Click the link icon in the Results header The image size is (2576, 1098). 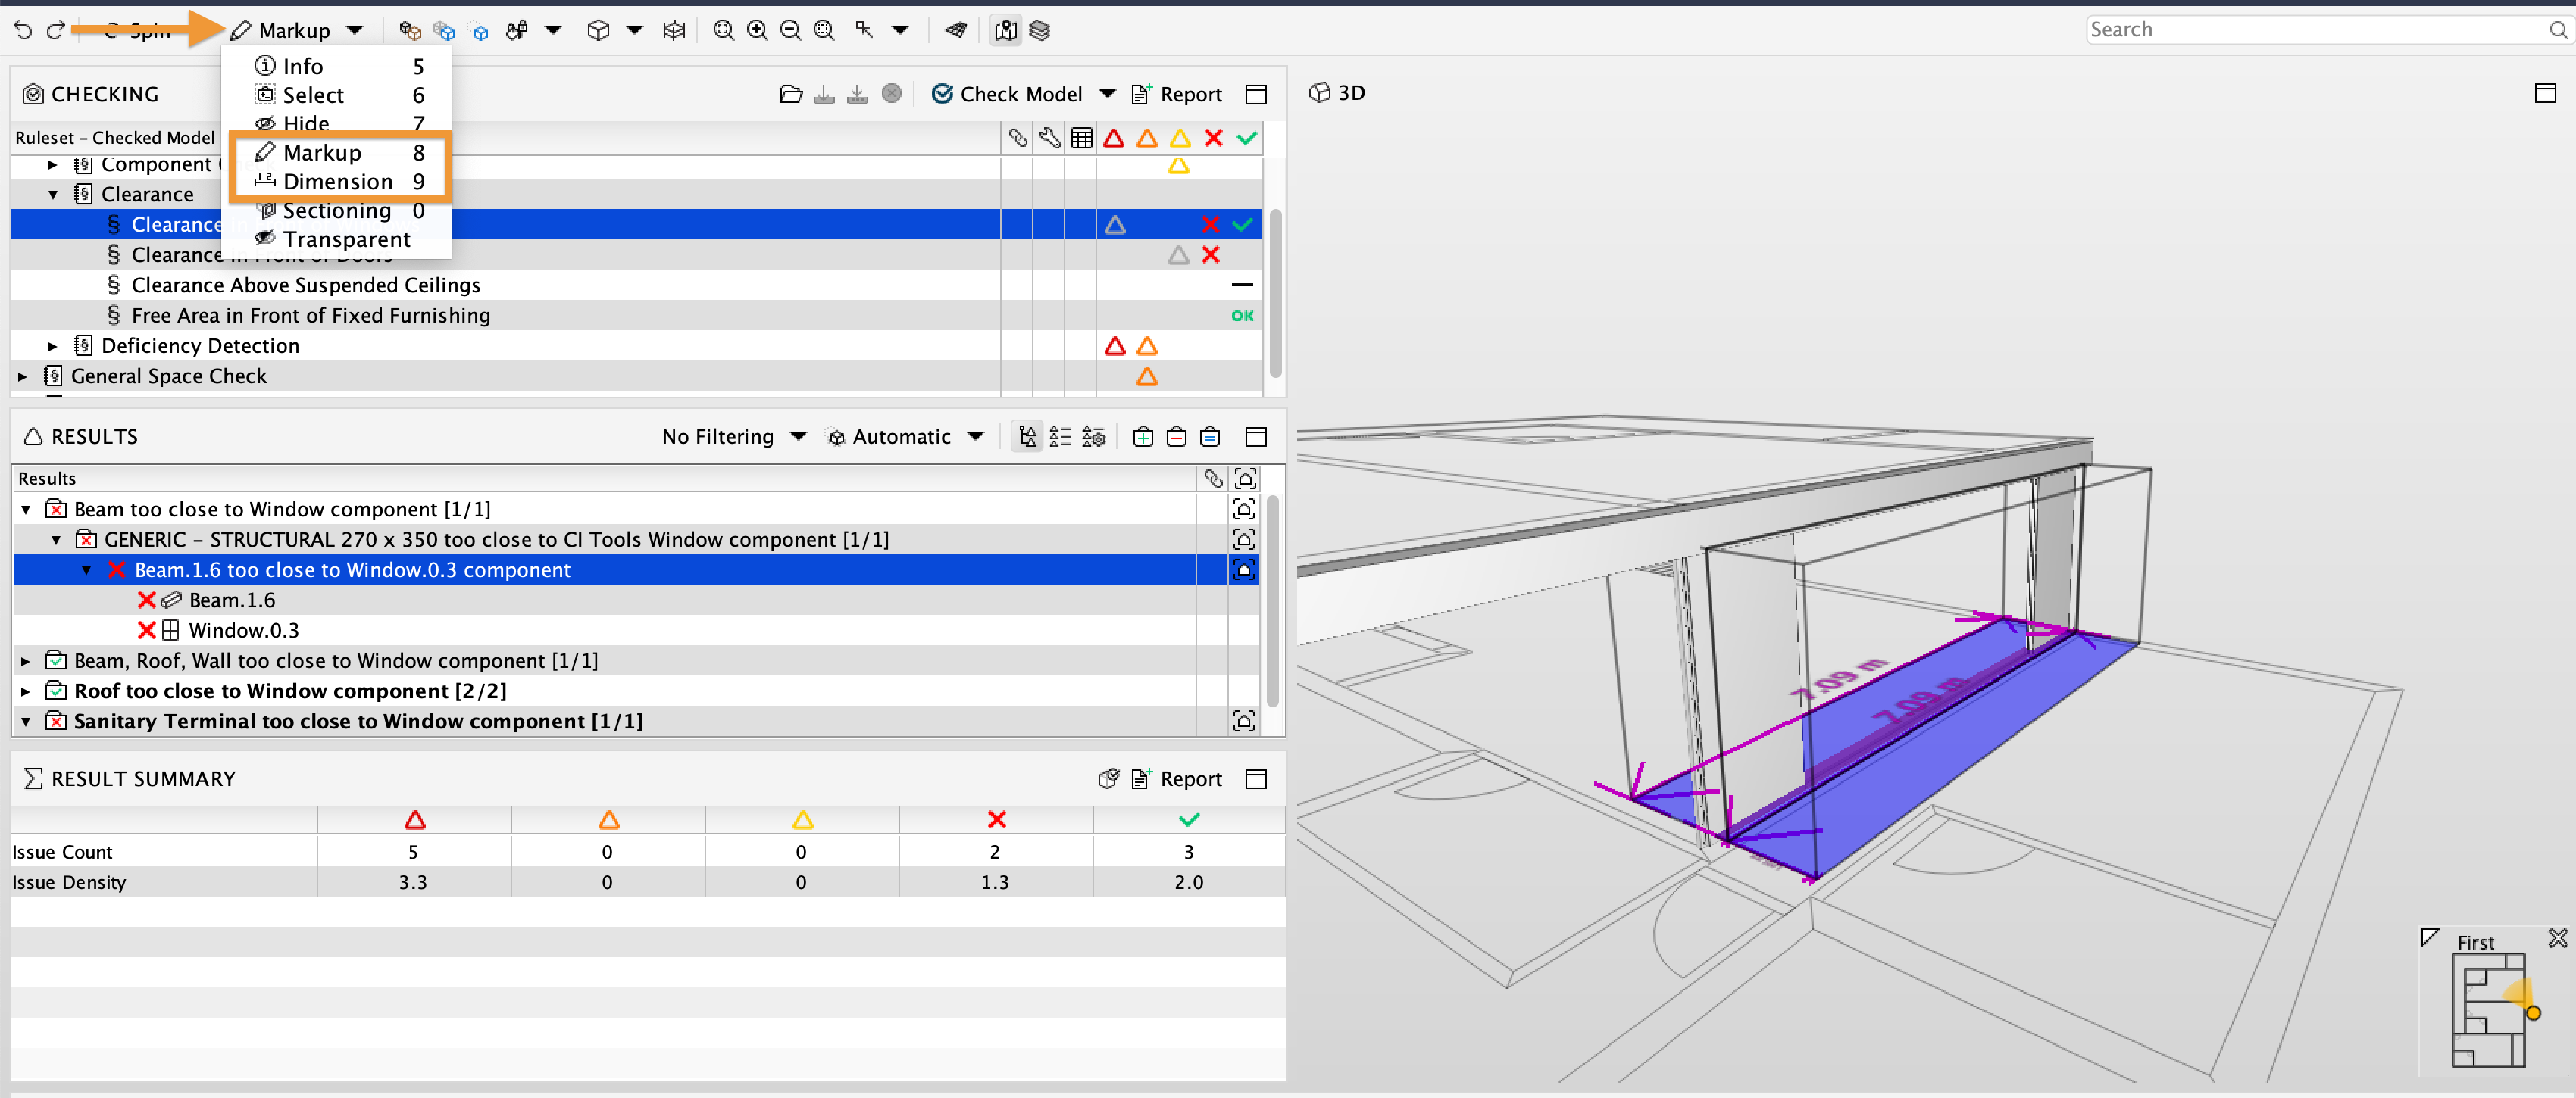[x=1214, y=478]
